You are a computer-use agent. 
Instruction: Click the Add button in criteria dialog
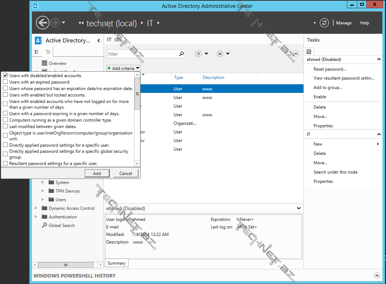pos(97,173)
